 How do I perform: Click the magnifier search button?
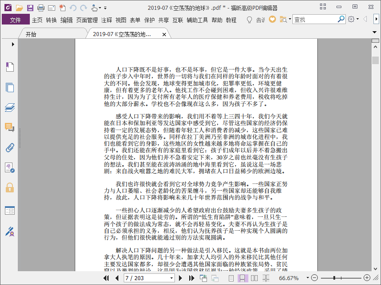point(341,19)
